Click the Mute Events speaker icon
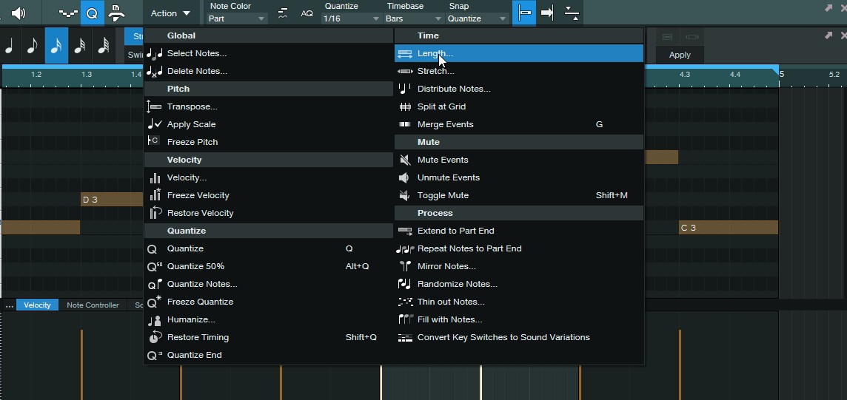 coord(404,160)
